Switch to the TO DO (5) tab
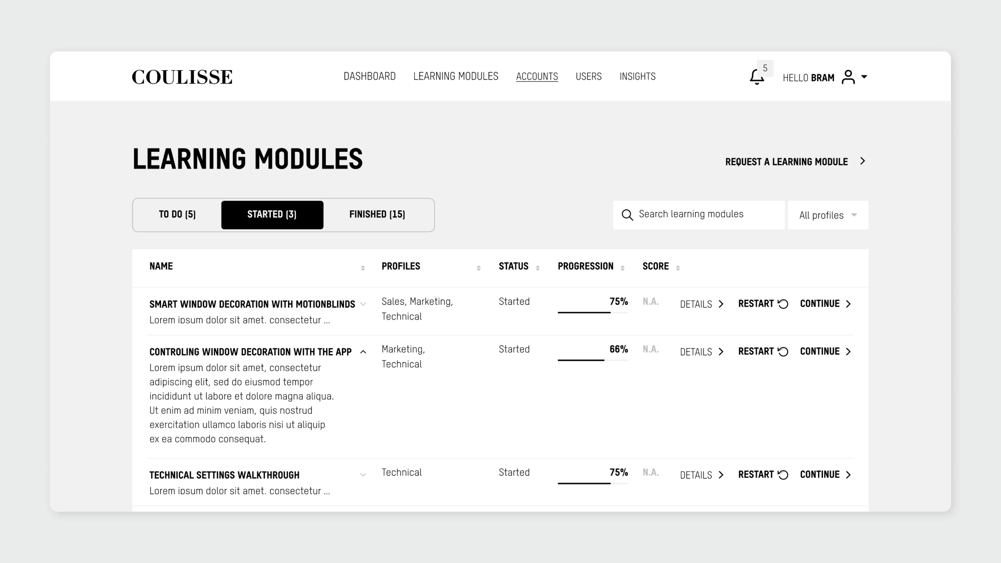Image resolution: width=1001 pixels, height=563 pixels. pyautogui.click(x=177, y=215)
